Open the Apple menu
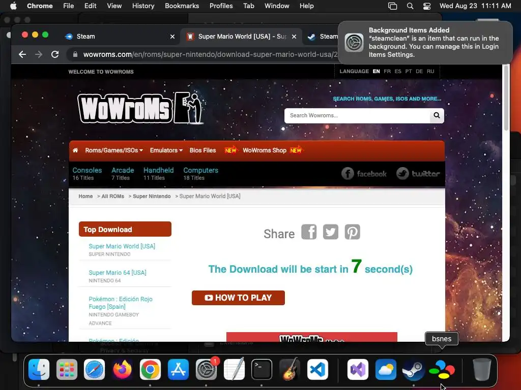The width and height of the screenshot is (521, 390). (13, 6)
